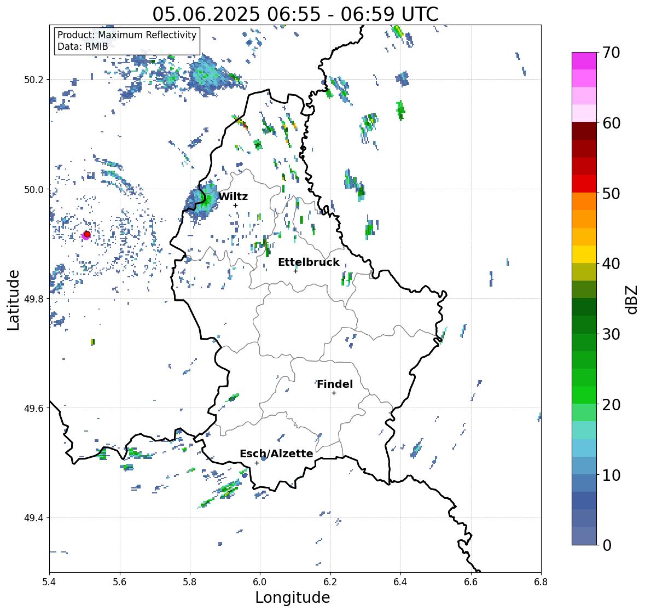Click the 49.8 latitude tick label
The height and width of the screenshot is (611, 645).
pyautogui.click(x=34, y=299)
